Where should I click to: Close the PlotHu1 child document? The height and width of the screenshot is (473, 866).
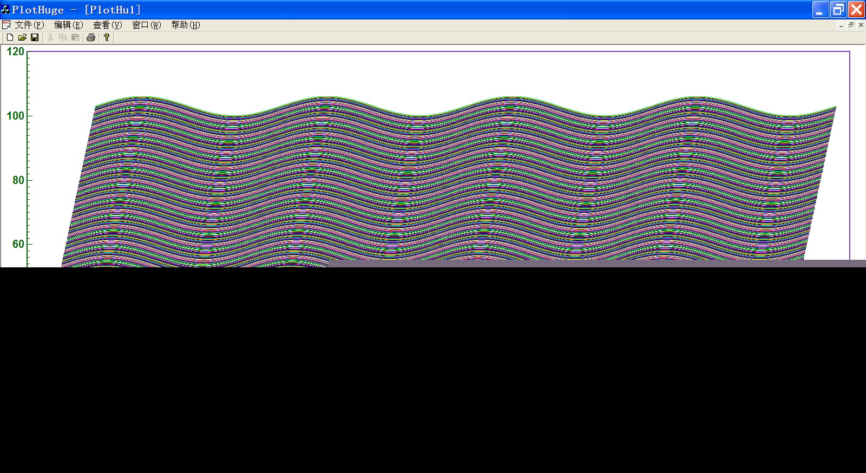(x=861, y=25)
